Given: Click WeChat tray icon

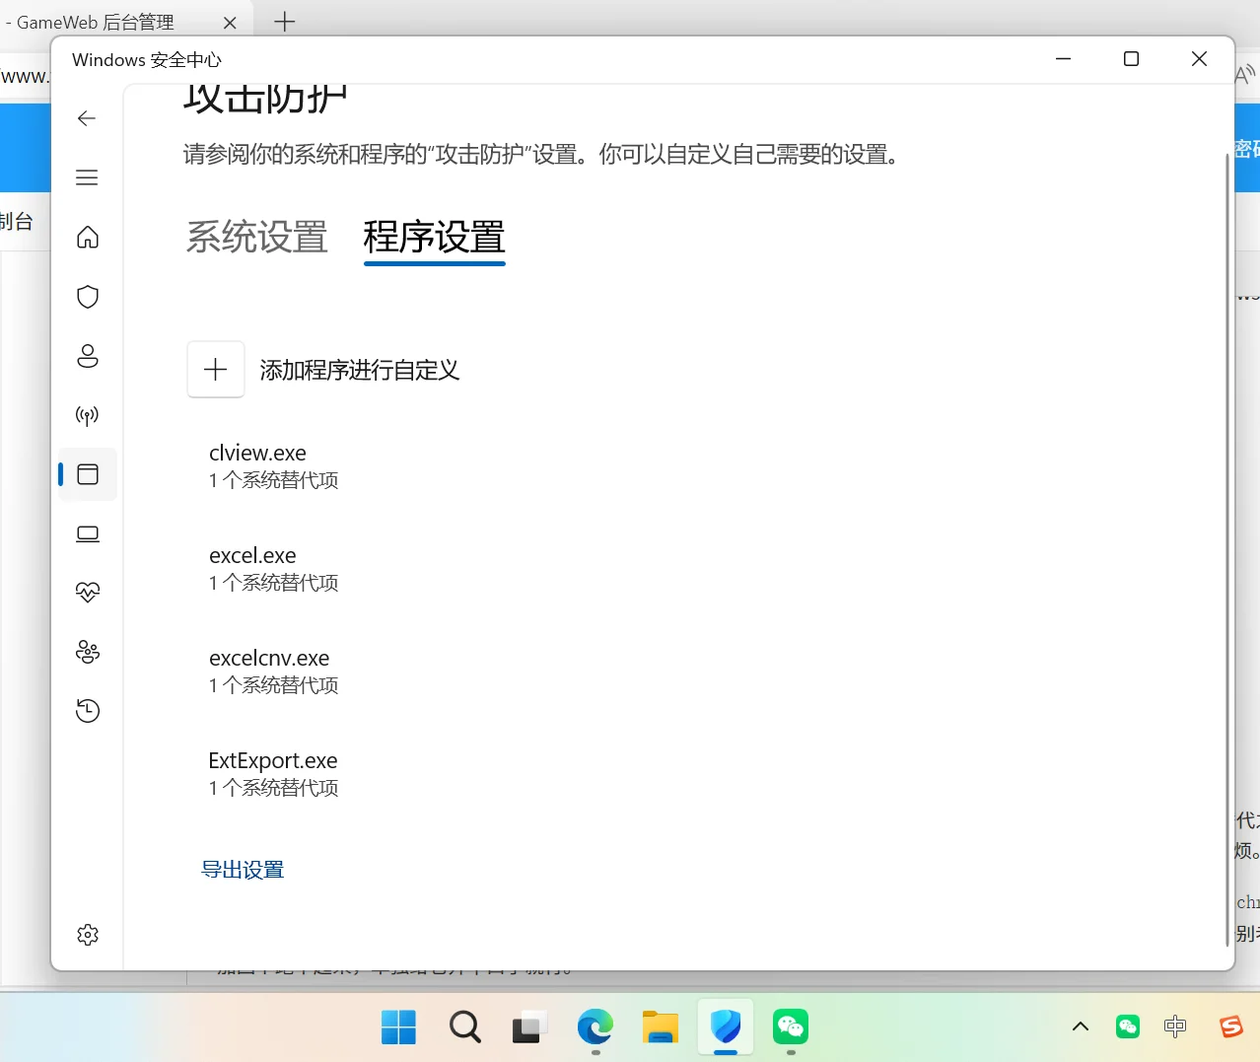Looking at the screenshot, I should click(x=1128, y=1027).
